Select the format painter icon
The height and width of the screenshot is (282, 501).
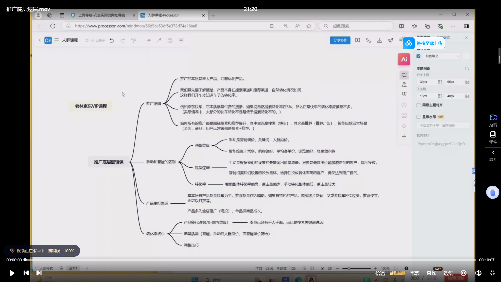(x=134, y=40)
